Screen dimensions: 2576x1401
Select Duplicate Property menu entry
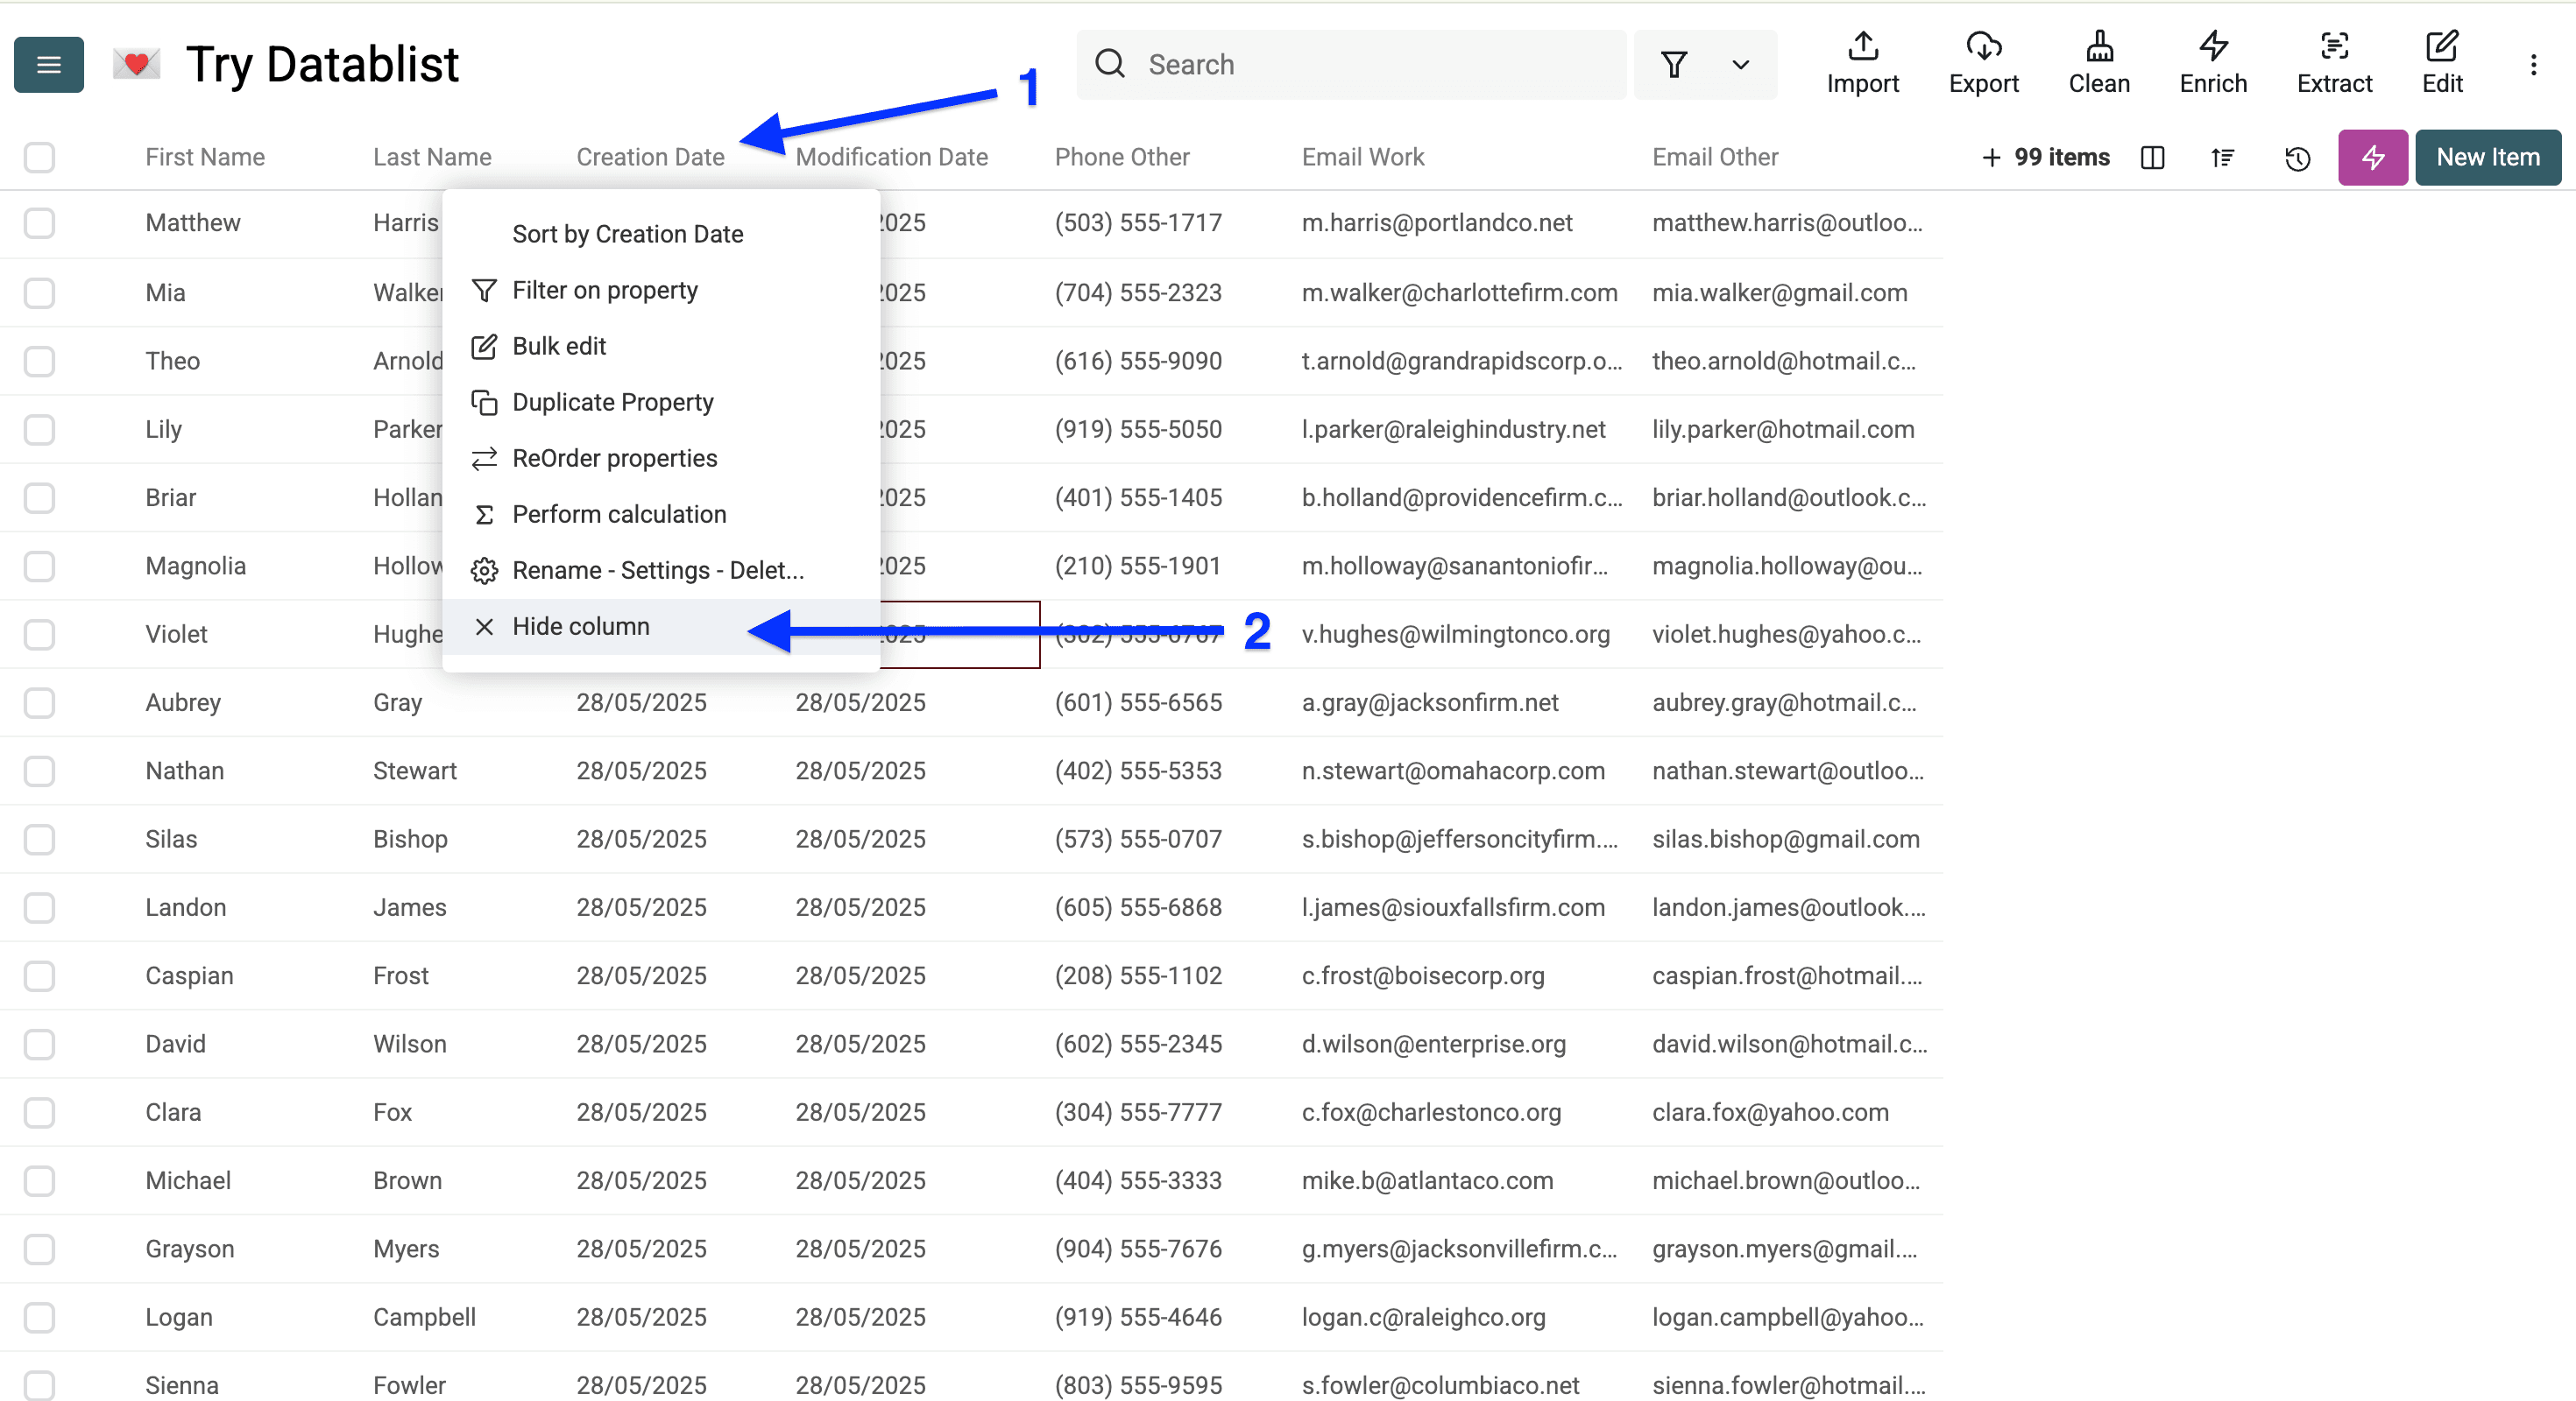613,402
